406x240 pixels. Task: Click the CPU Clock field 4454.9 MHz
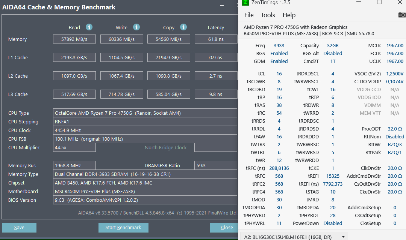coord(145,130)
